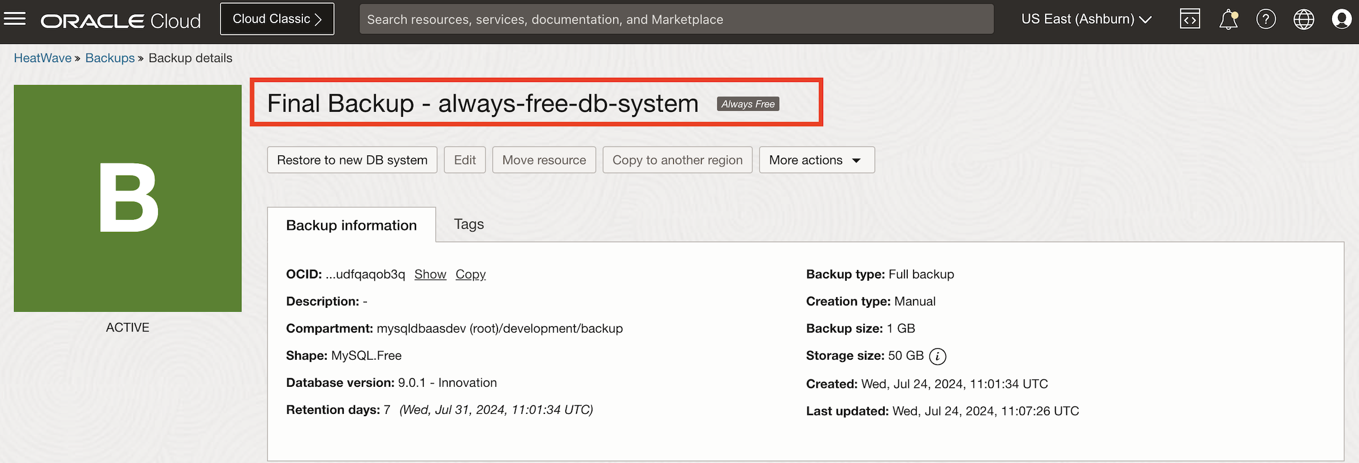Switch to the Tags tab
Image resolution: width=1359 pixels, height=463 pixels.
pyautogui.click(x=469, y=224)
